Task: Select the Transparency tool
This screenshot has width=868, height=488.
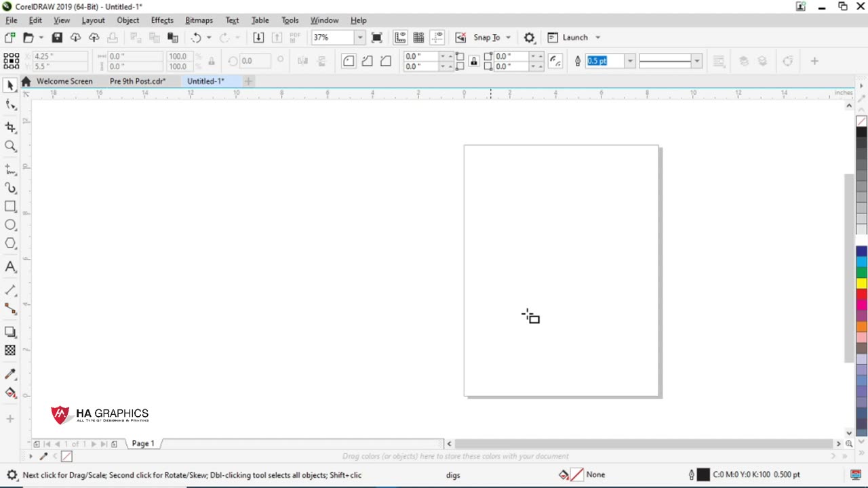Action: coord(10,350)
